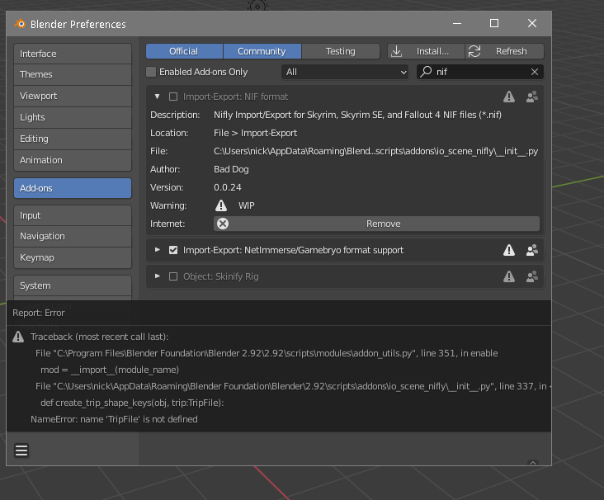Select the Add-ons preferences section
Viewport: 604px width, 500px height.
pos(73,188)
